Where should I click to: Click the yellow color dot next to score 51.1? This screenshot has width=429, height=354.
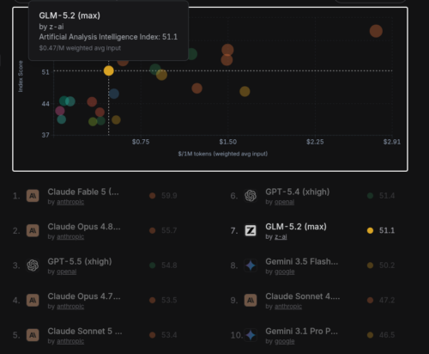(x=370, y=230)
